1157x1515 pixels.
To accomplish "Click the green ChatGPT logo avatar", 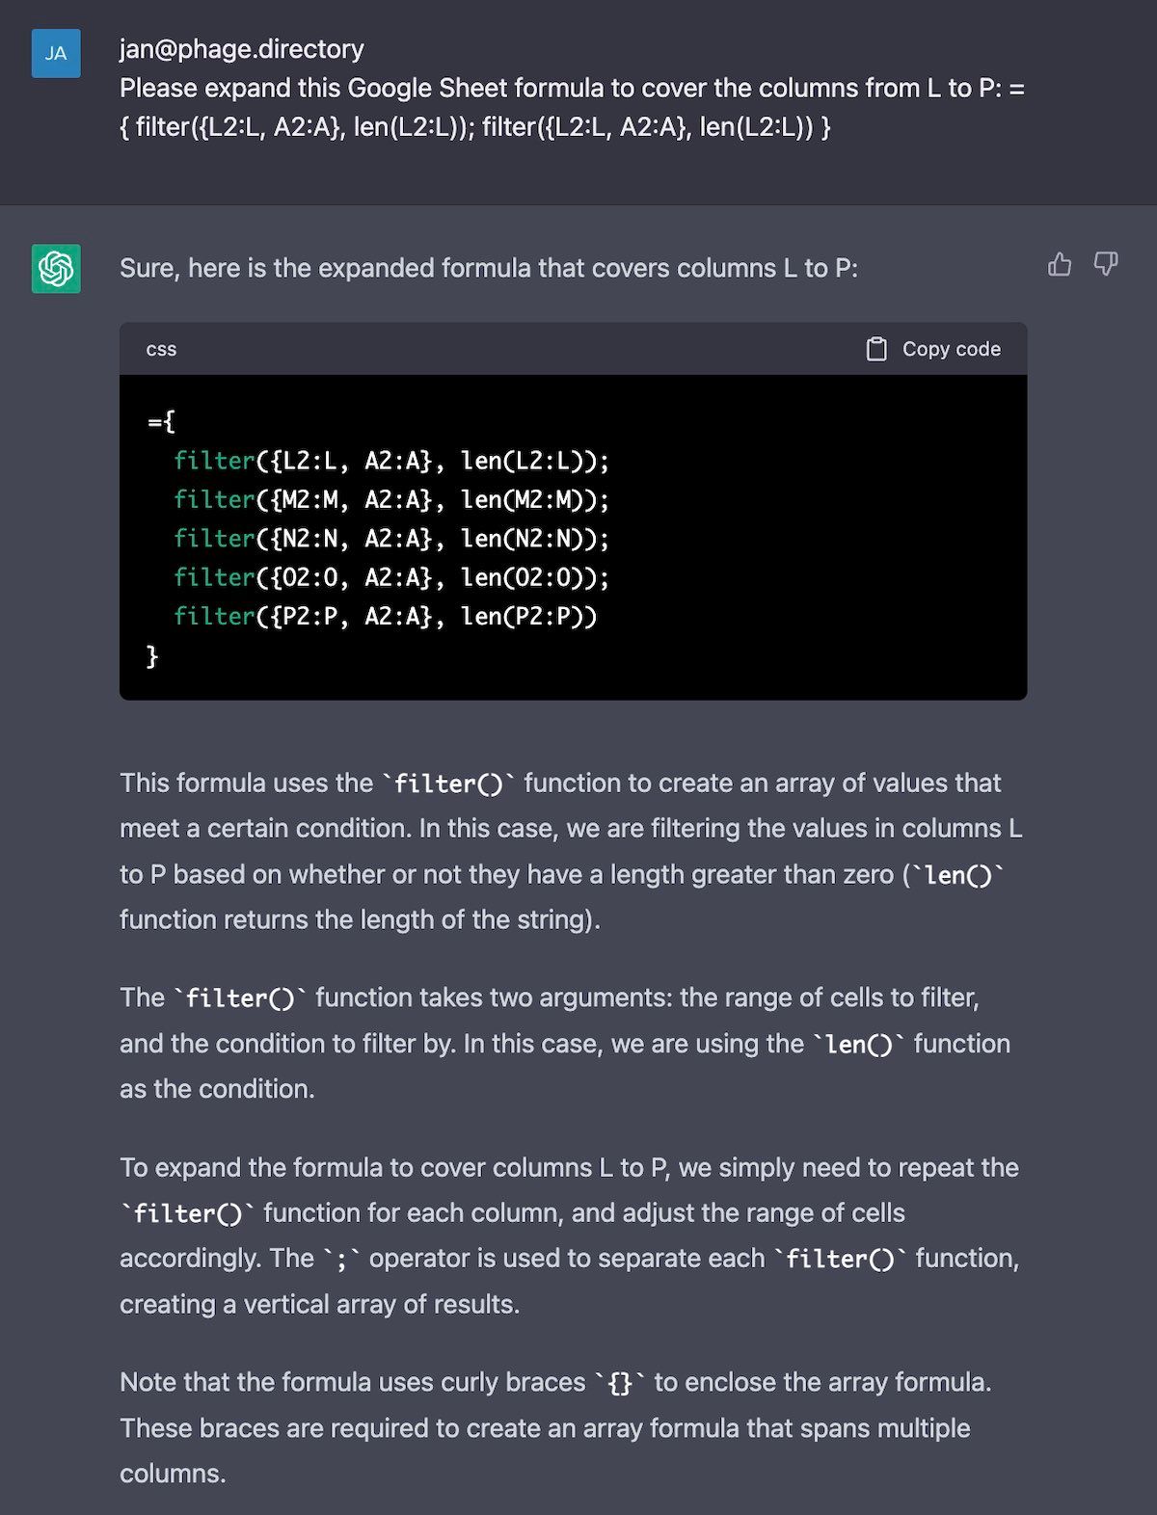I will pos(56,268).
